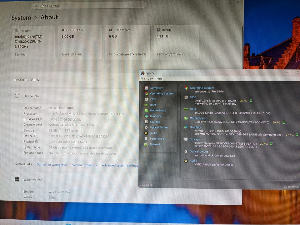The image size is (300, 225).
Task: Open the View menu in Speccy
Action: click(151, 79)
